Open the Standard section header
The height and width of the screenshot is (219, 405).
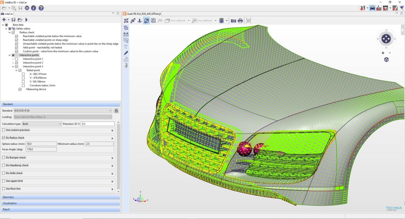(61, 104)
